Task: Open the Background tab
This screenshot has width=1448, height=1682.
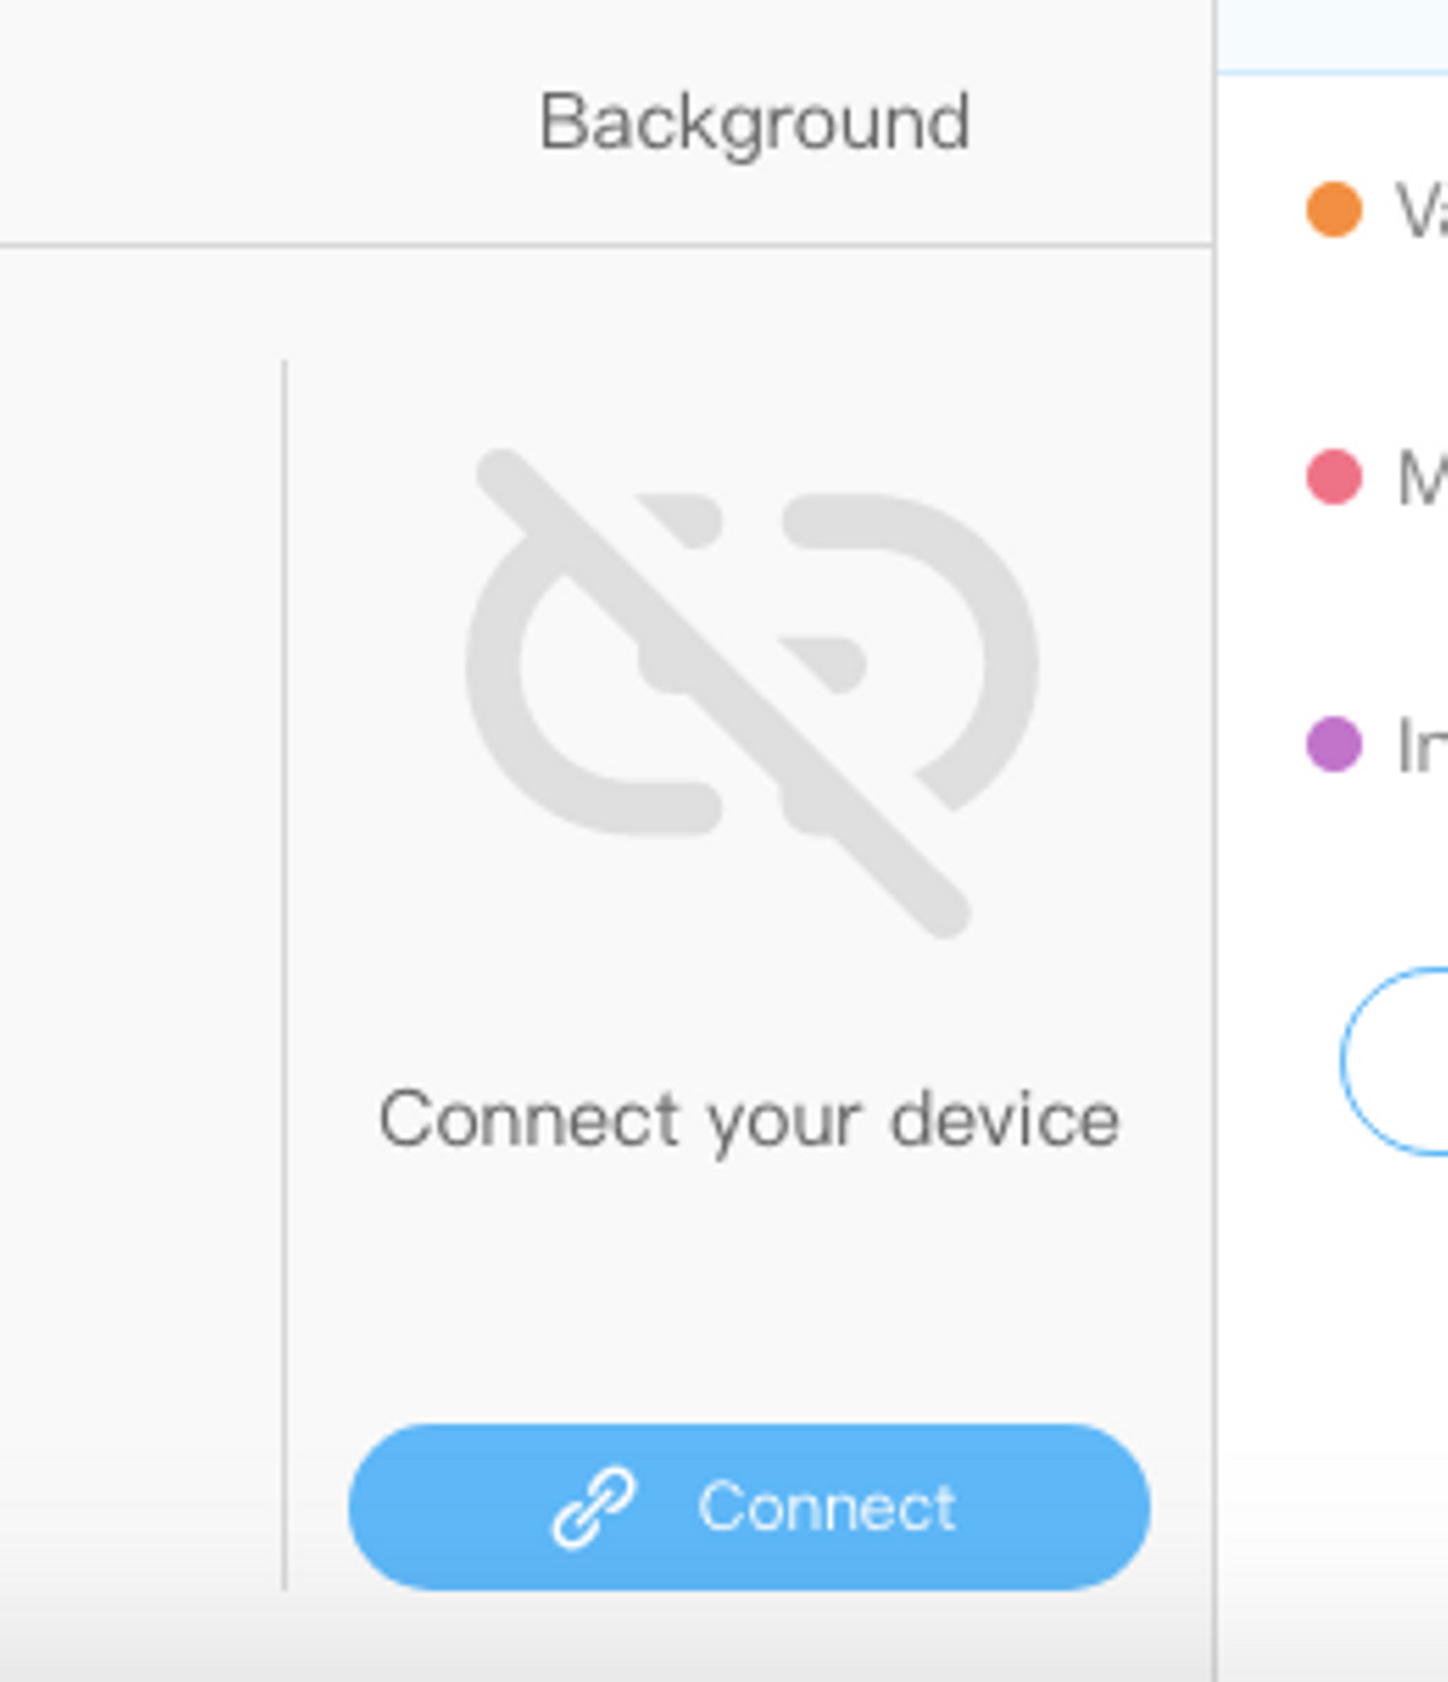Action: tap(754, 124)
